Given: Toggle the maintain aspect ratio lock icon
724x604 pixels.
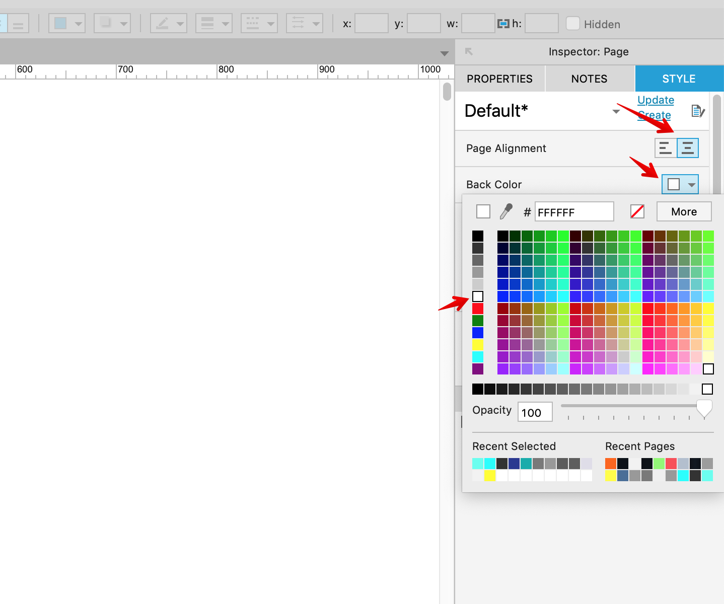Looking at the screenshot, I should 503,24.
